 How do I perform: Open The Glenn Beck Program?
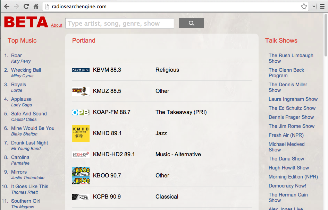(286, 73)
